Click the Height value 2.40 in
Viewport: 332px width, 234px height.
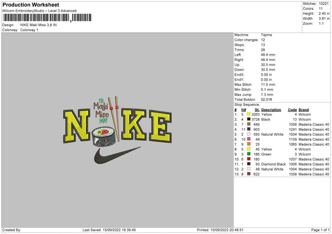[324, 13]
